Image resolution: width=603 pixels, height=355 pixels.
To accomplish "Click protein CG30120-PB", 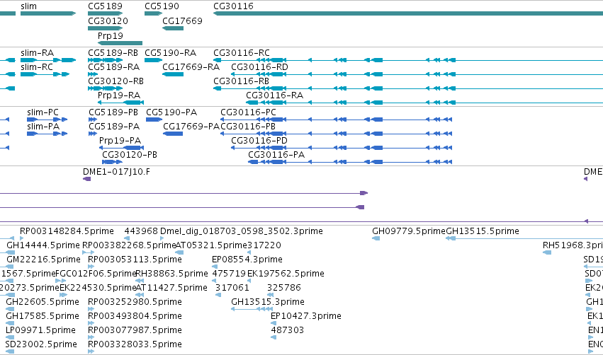I will click(x=130, y=155).
